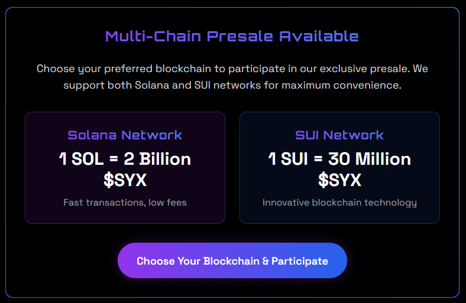Click the Multi-Chain Presale Available heading
The image size is (466, 303).
(x=232, y=36)
